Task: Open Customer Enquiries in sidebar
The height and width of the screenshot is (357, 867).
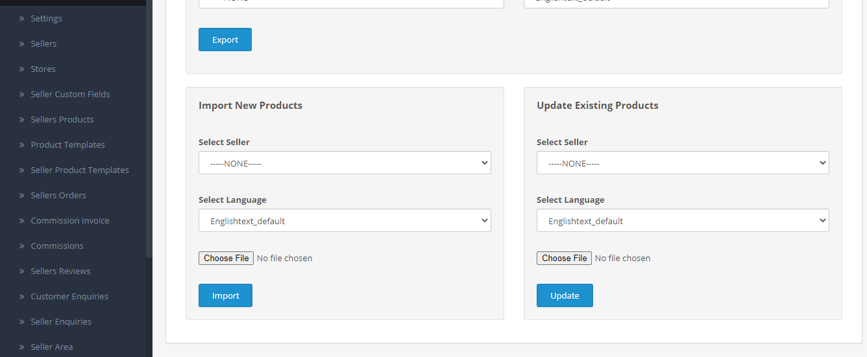Action: point(69,296)
